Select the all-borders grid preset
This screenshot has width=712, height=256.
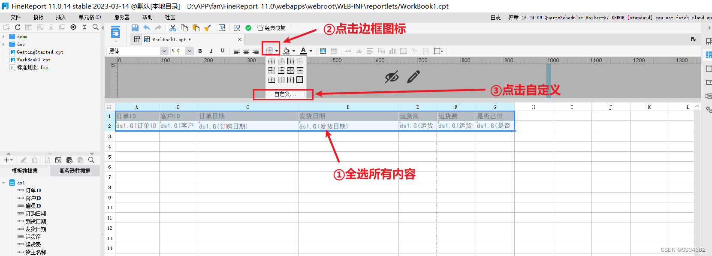(x=281, y=80)
